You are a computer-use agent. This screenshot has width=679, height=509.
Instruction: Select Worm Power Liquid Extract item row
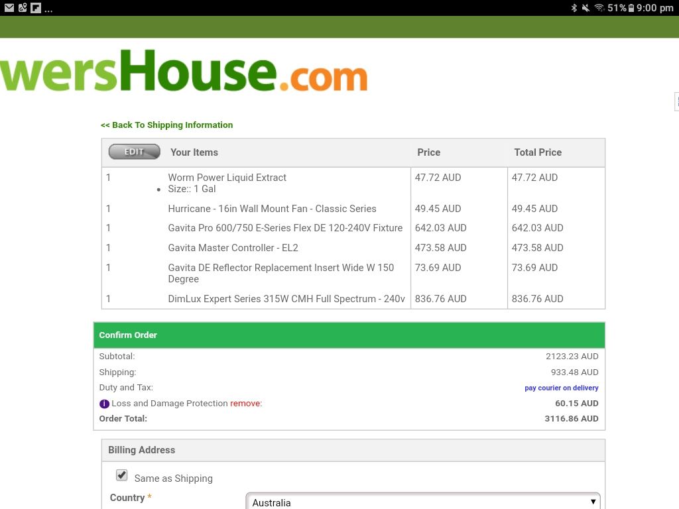(x=353, y=183)
